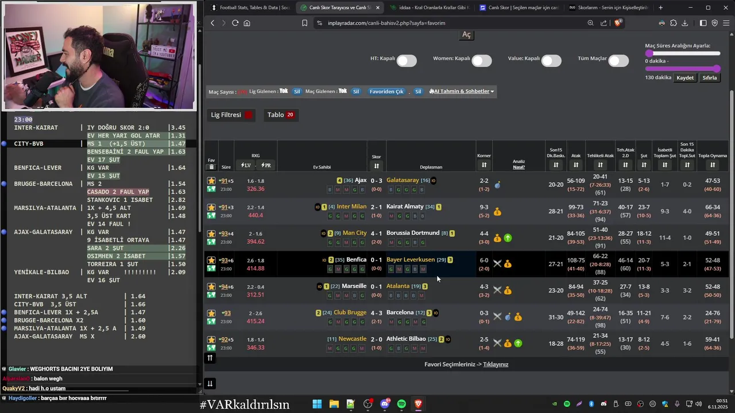Click crossed swords icon in Benfica row
The image size is (735, 413).
tap(497, 264)
